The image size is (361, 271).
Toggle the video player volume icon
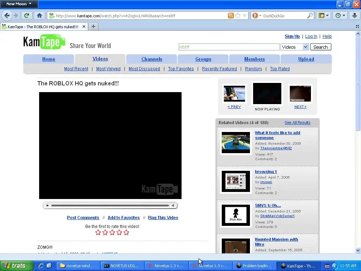pos(173,205)
